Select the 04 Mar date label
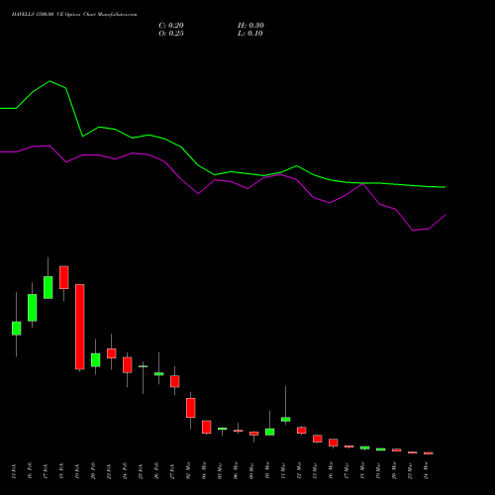 [x=204, y=471]
